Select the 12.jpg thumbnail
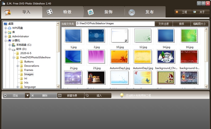The image size is (211, 129). 143,36
